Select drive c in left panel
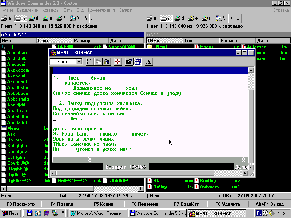Screen dimensions: 291x218 (20, 18)
